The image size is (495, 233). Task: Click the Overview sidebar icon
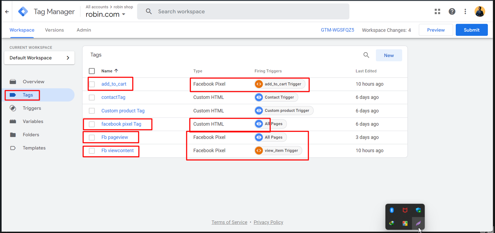tap(13, 82)
